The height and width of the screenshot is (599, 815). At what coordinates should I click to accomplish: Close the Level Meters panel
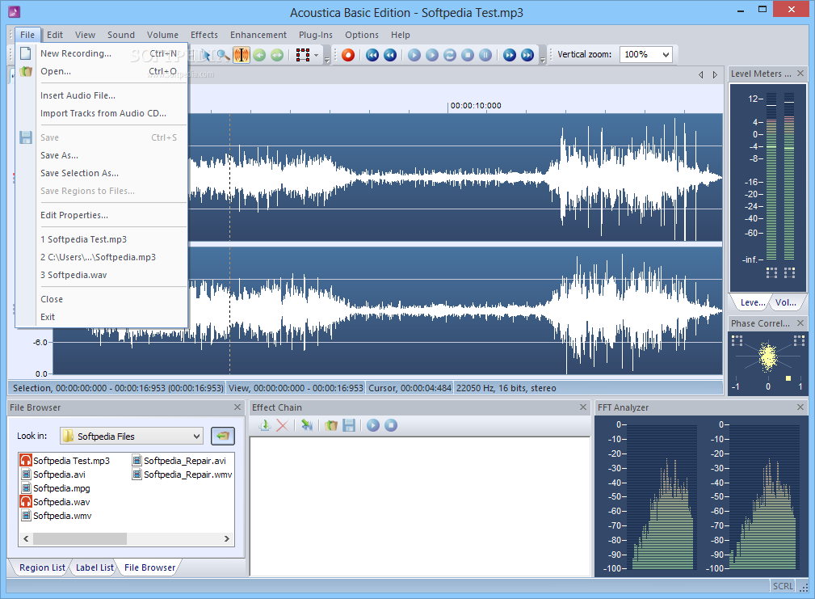tap(800, 74)
